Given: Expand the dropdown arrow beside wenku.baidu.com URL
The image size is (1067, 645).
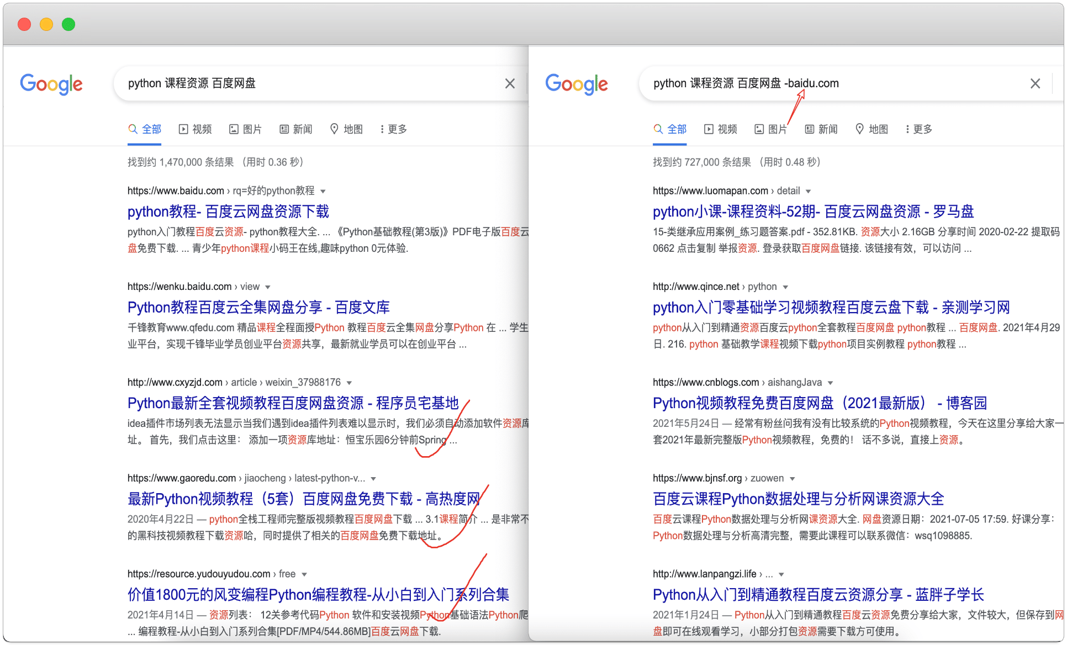Looking at the screenshot, I should click(268, 287).
